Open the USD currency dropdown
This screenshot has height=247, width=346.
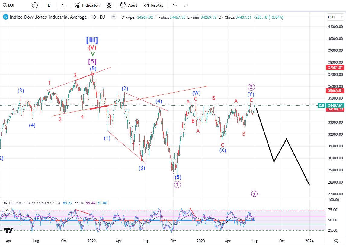coord(335,17)
